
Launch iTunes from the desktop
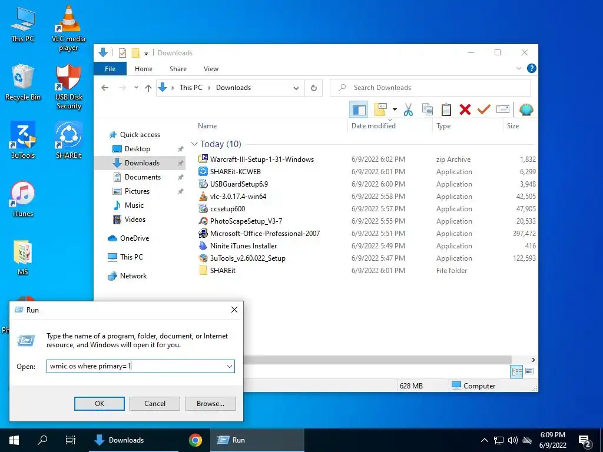pyautogui.click(x=23, y=199)
